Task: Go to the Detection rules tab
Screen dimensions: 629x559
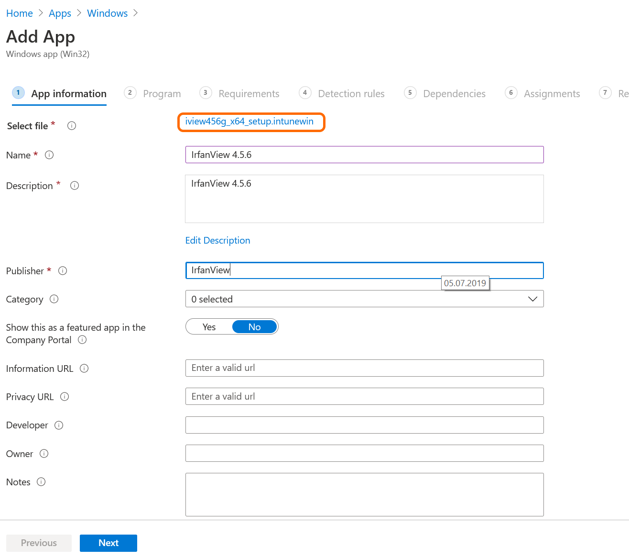Action: pyautogui.click(x=351, y=94)
